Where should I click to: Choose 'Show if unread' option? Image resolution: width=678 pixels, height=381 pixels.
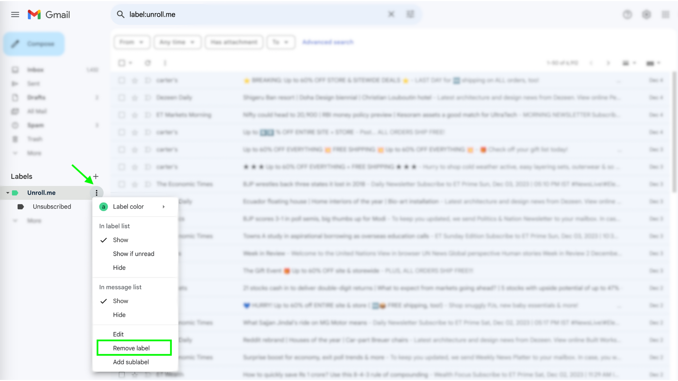pyautogui.click(x=133, y=254)
